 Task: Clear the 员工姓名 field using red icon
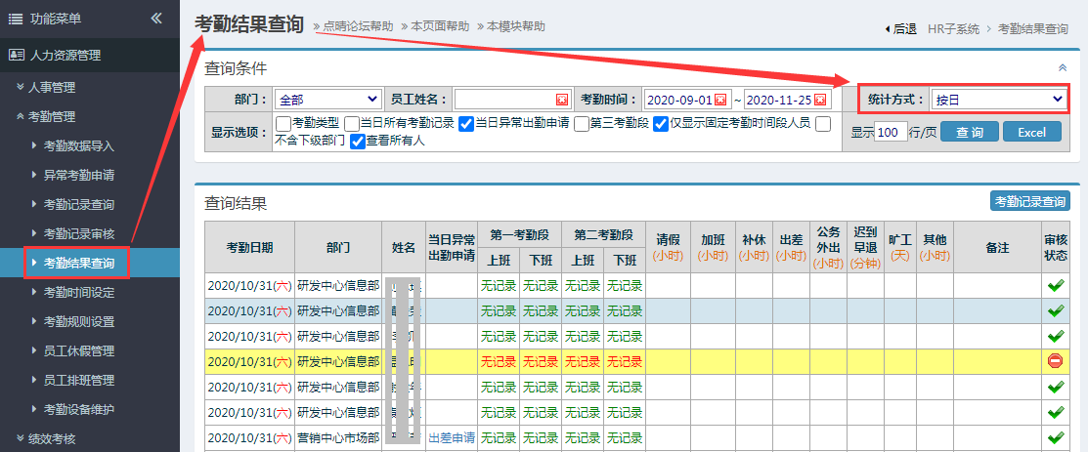(x=562, y=100)
